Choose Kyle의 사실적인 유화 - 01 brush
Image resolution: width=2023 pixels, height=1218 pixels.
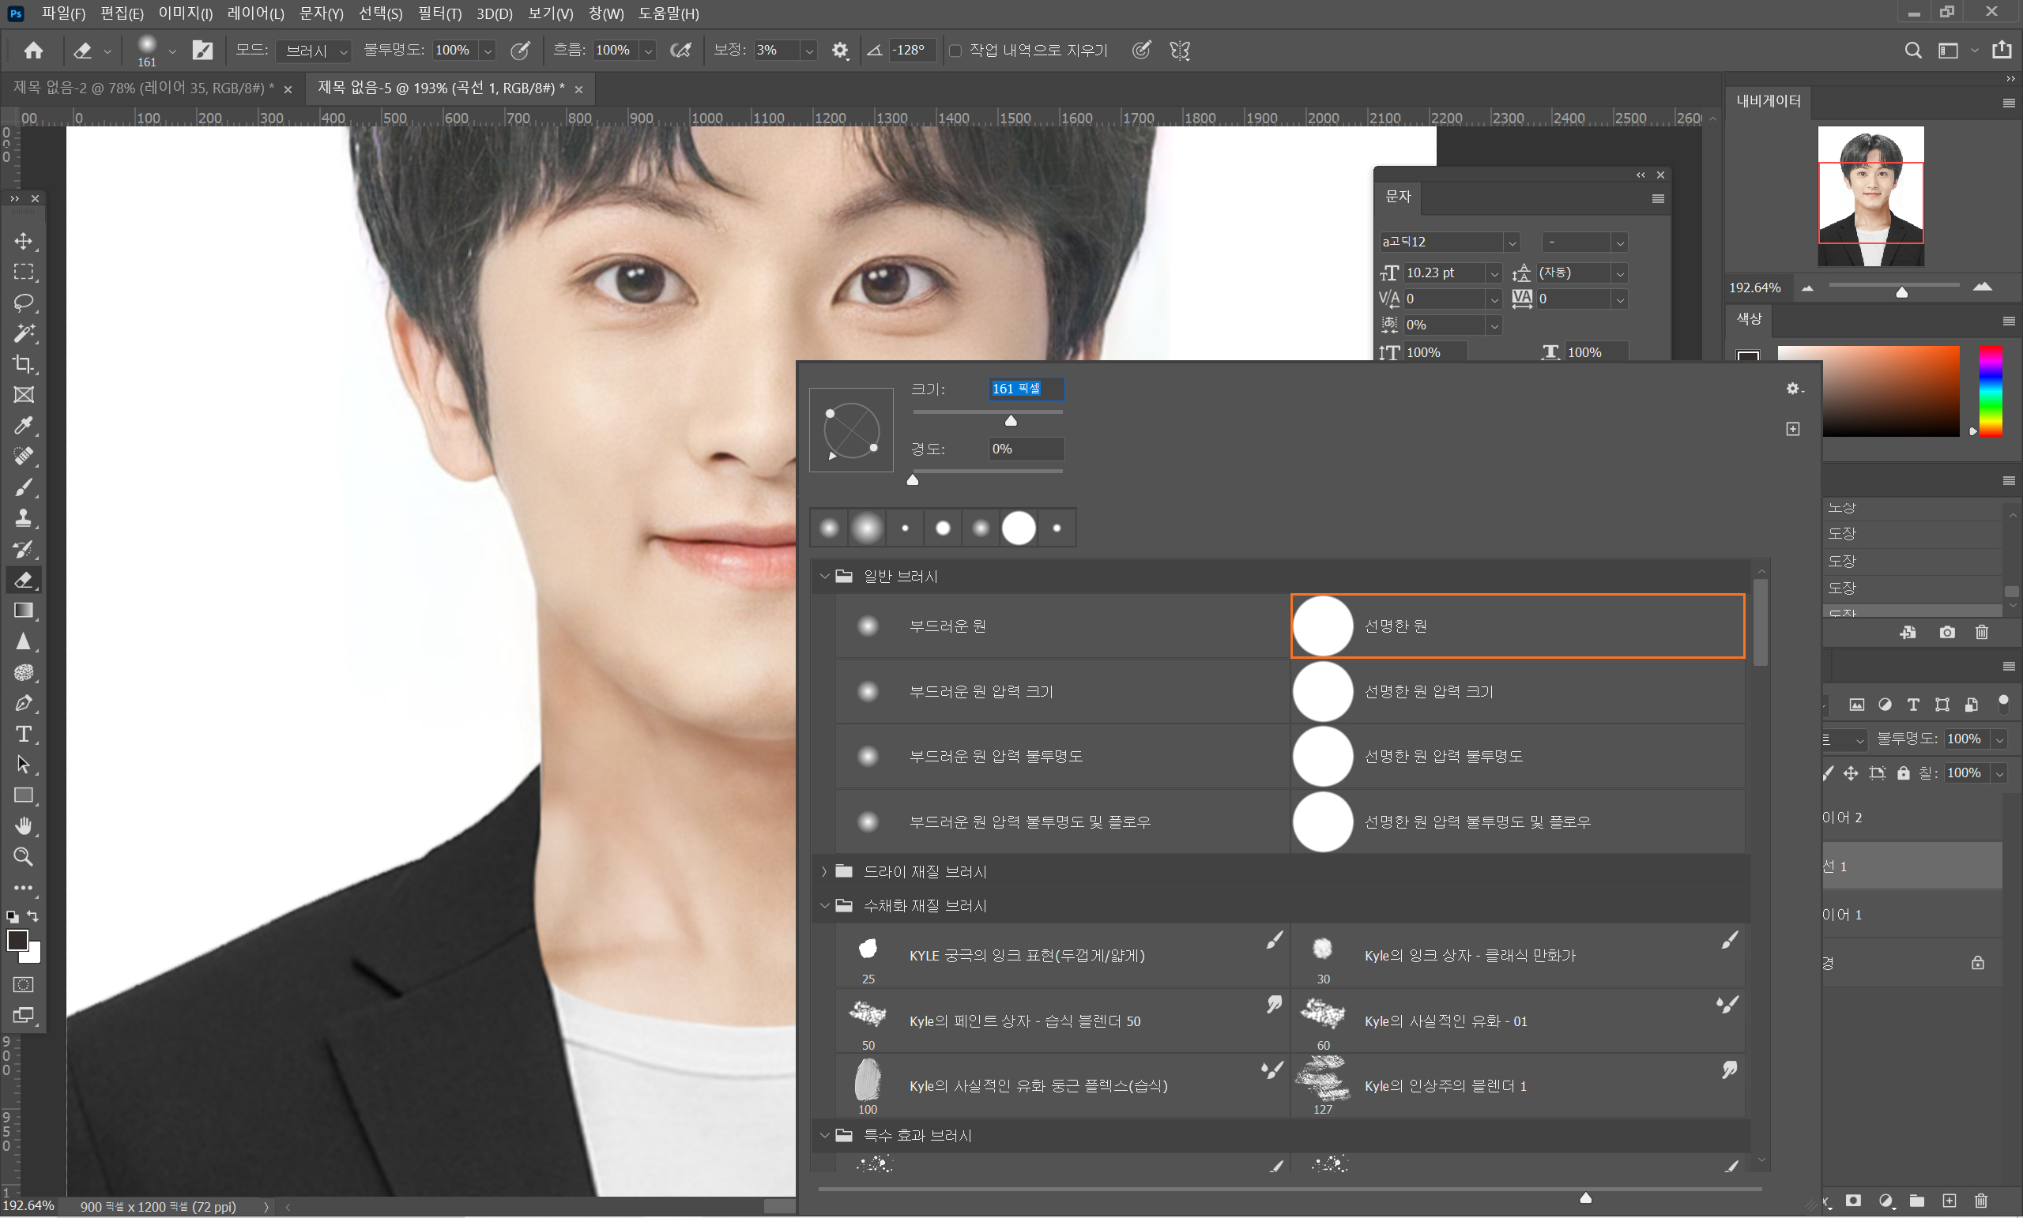click(x=1445, y=1022)
